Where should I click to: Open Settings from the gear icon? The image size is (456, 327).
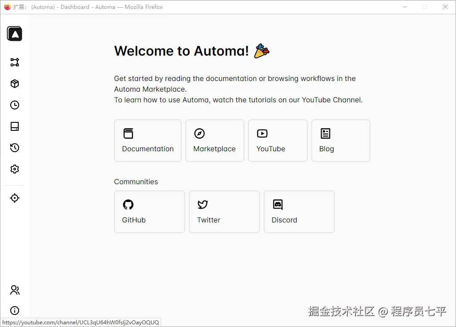(15, 169)
